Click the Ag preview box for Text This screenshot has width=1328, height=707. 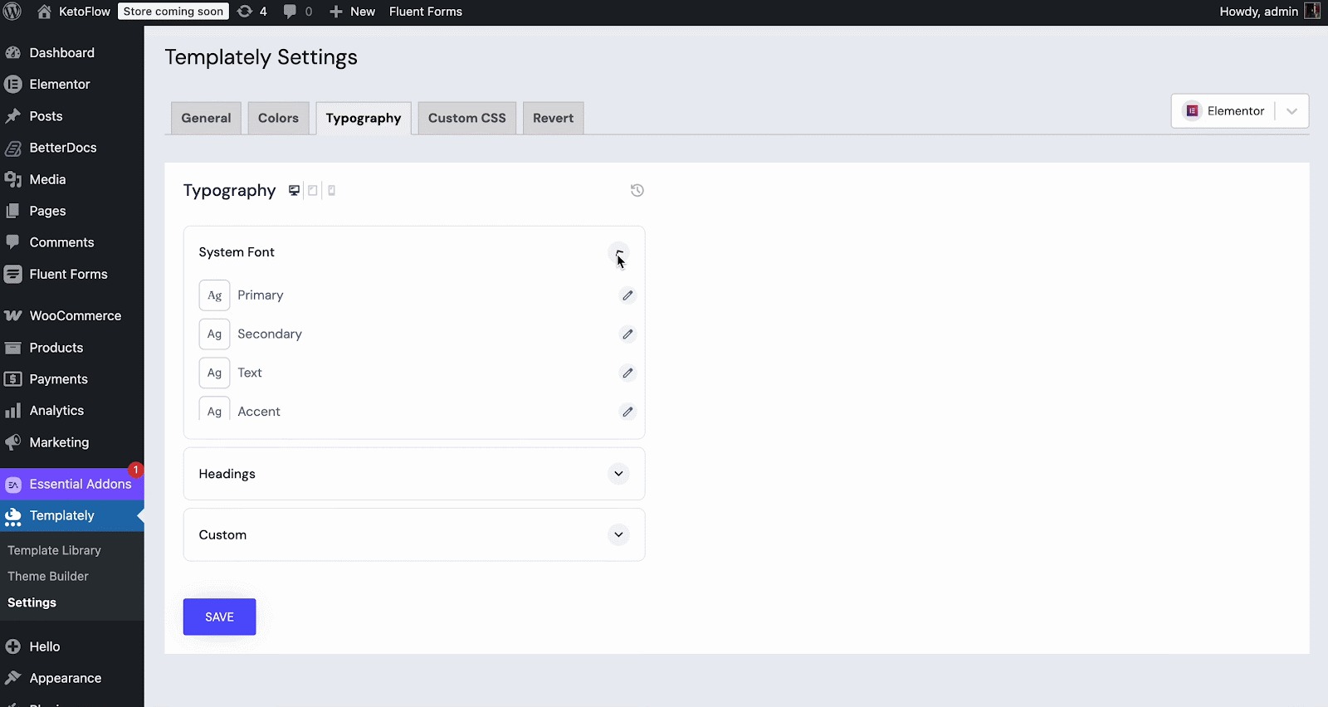tap(214, 373)
